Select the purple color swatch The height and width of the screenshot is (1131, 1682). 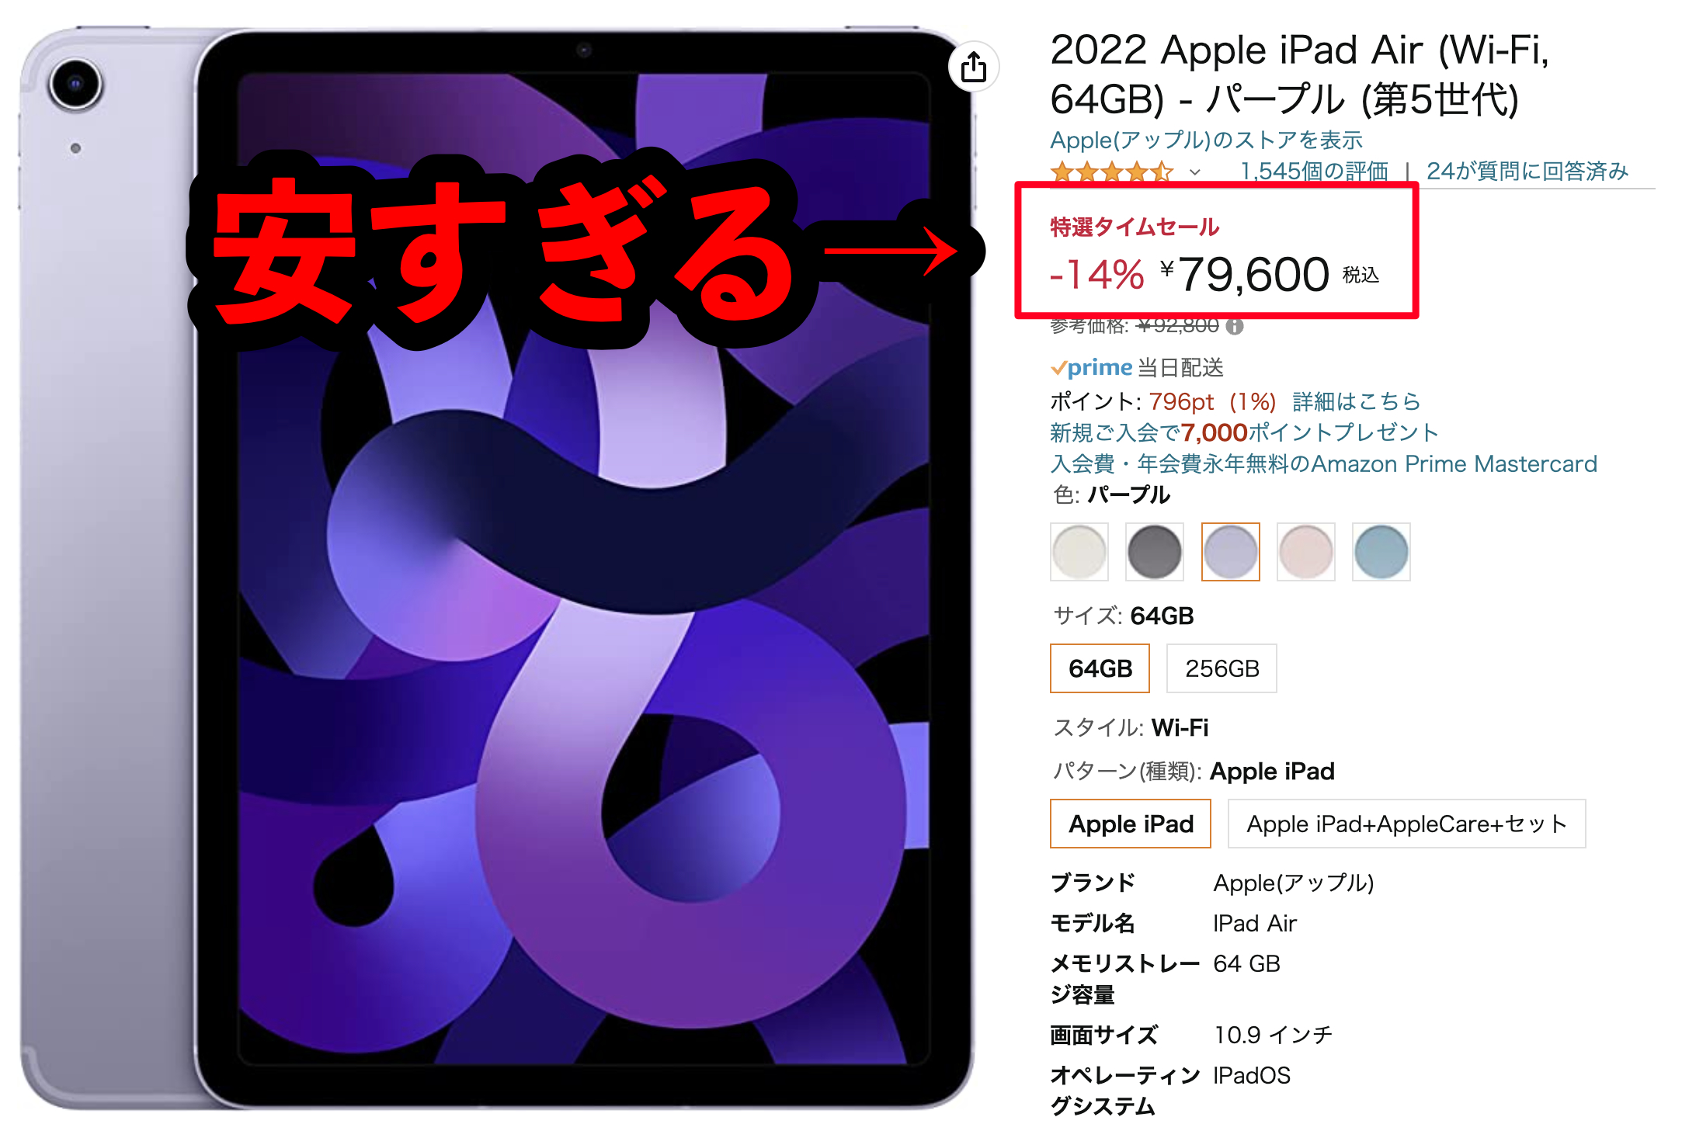point(1230,552)
